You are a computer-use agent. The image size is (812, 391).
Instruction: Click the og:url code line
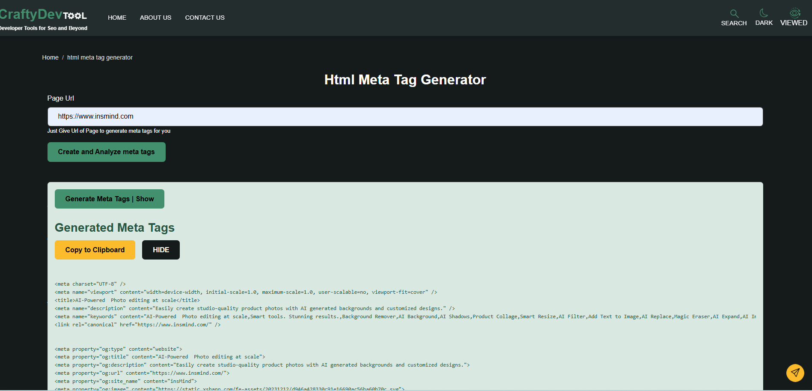pyautogui.click(x=142, y=373)
